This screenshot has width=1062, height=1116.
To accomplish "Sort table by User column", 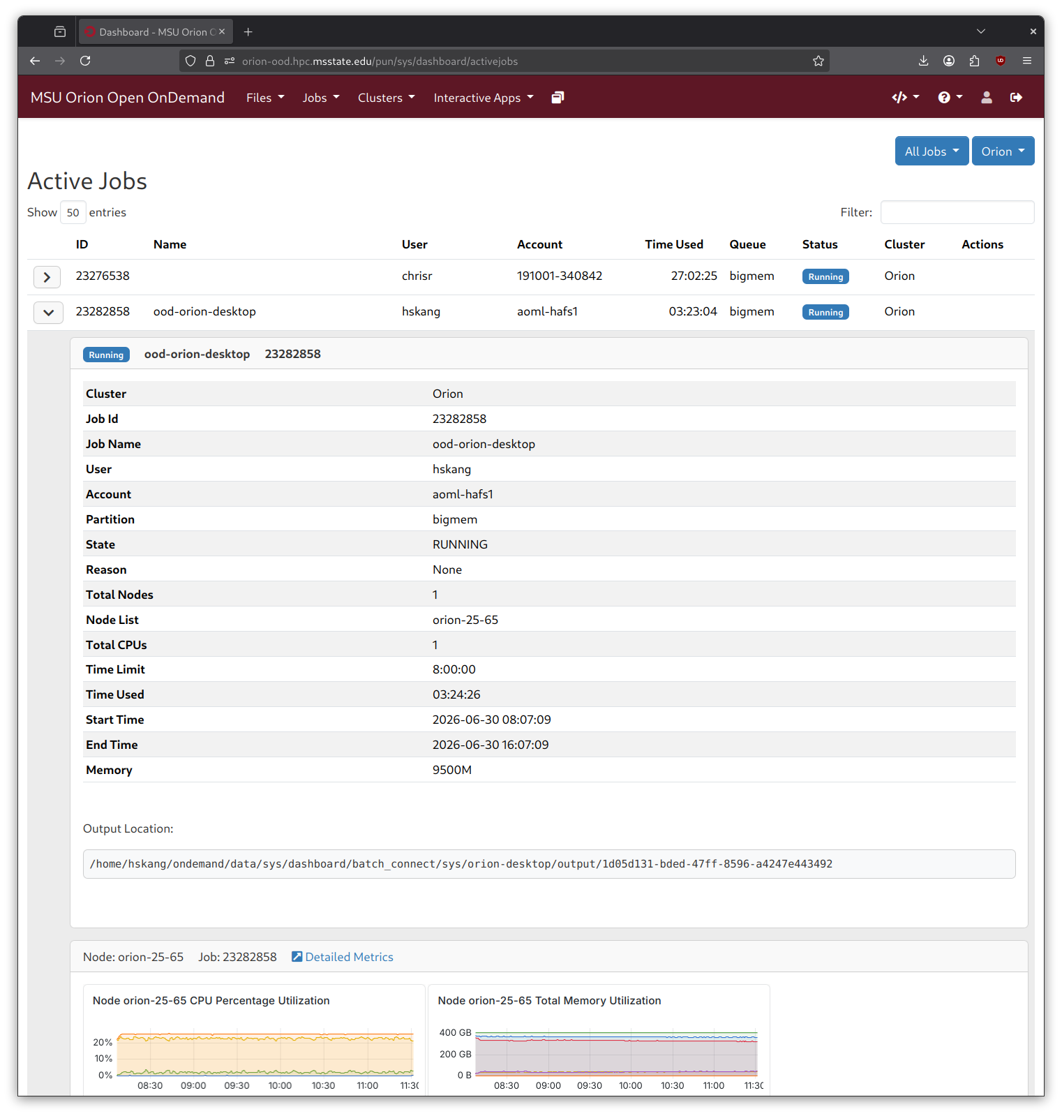I will click(414, 244).
